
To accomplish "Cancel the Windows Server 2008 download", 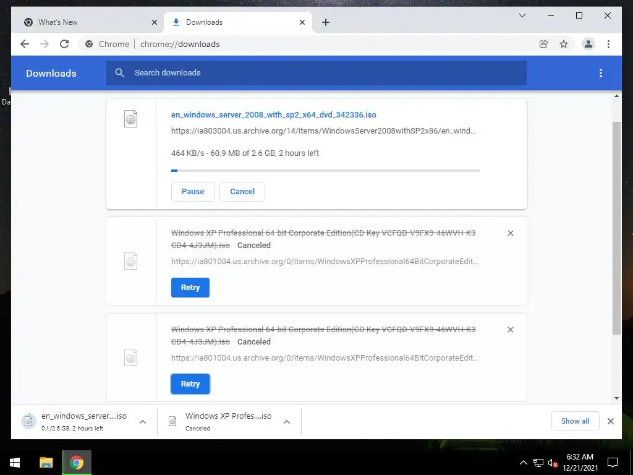I will [242, 192].
